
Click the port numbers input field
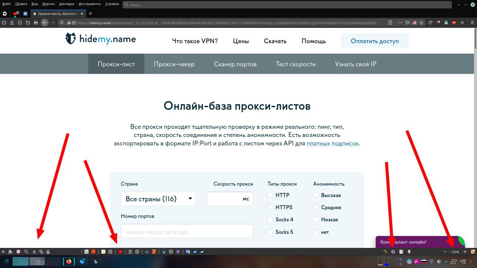click(187, 231)
